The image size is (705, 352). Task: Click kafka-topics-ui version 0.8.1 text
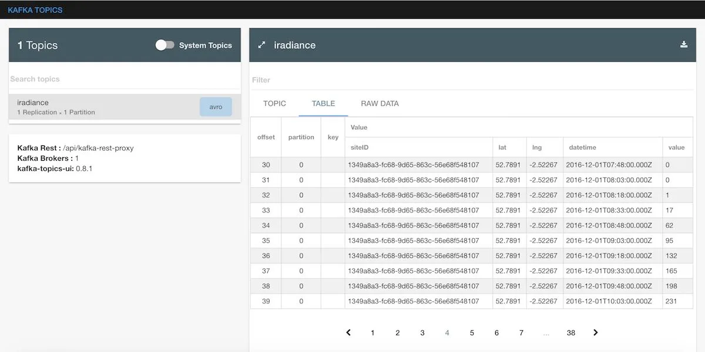click(55, 168)
